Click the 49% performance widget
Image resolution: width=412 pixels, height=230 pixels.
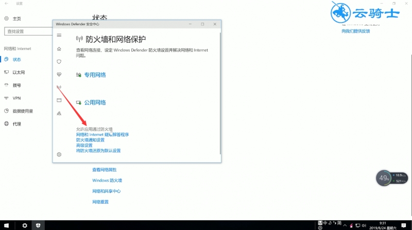tap(384, 178)
